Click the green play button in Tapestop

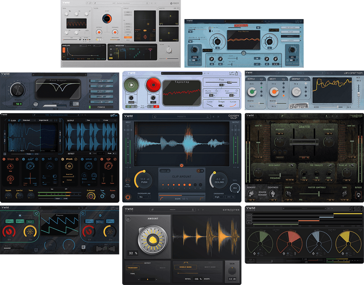131,85
